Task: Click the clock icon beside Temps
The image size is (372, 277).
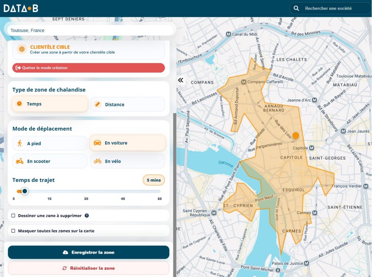Action: pyautogui.click(x=20, y=103)
